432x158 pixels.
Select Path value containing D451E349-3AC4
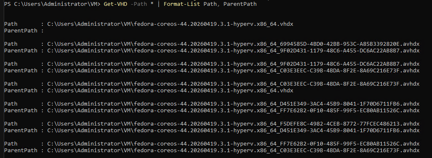[233, 104]
